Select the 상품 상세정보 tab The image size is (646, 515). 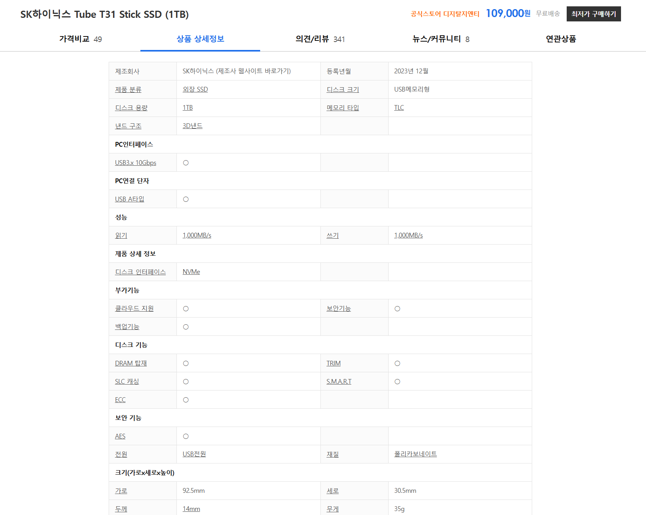pos(200,39)
